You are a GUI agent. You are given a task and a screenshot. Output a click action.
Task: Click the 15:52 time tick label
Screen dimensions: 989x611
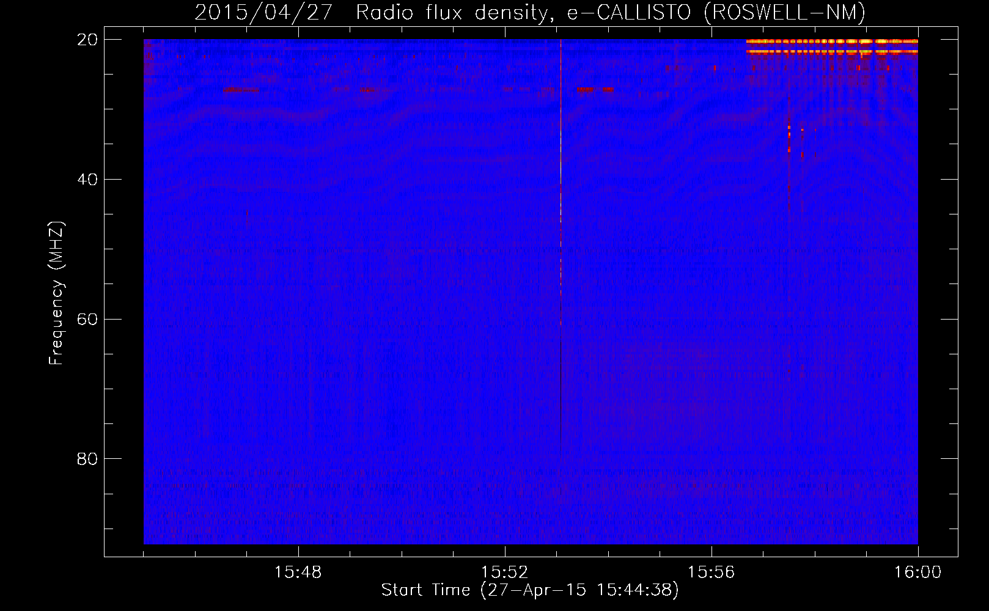(505, 573)
